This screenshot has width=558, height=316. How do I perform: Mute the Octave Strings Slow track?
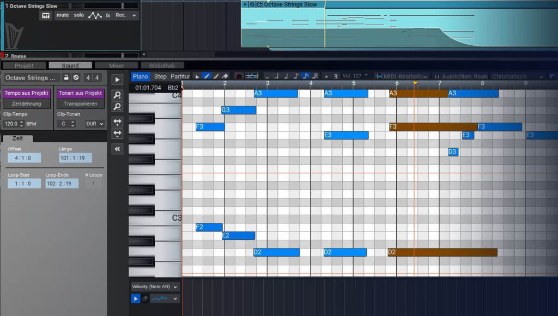pyautogui.click(x=63, y=16)
